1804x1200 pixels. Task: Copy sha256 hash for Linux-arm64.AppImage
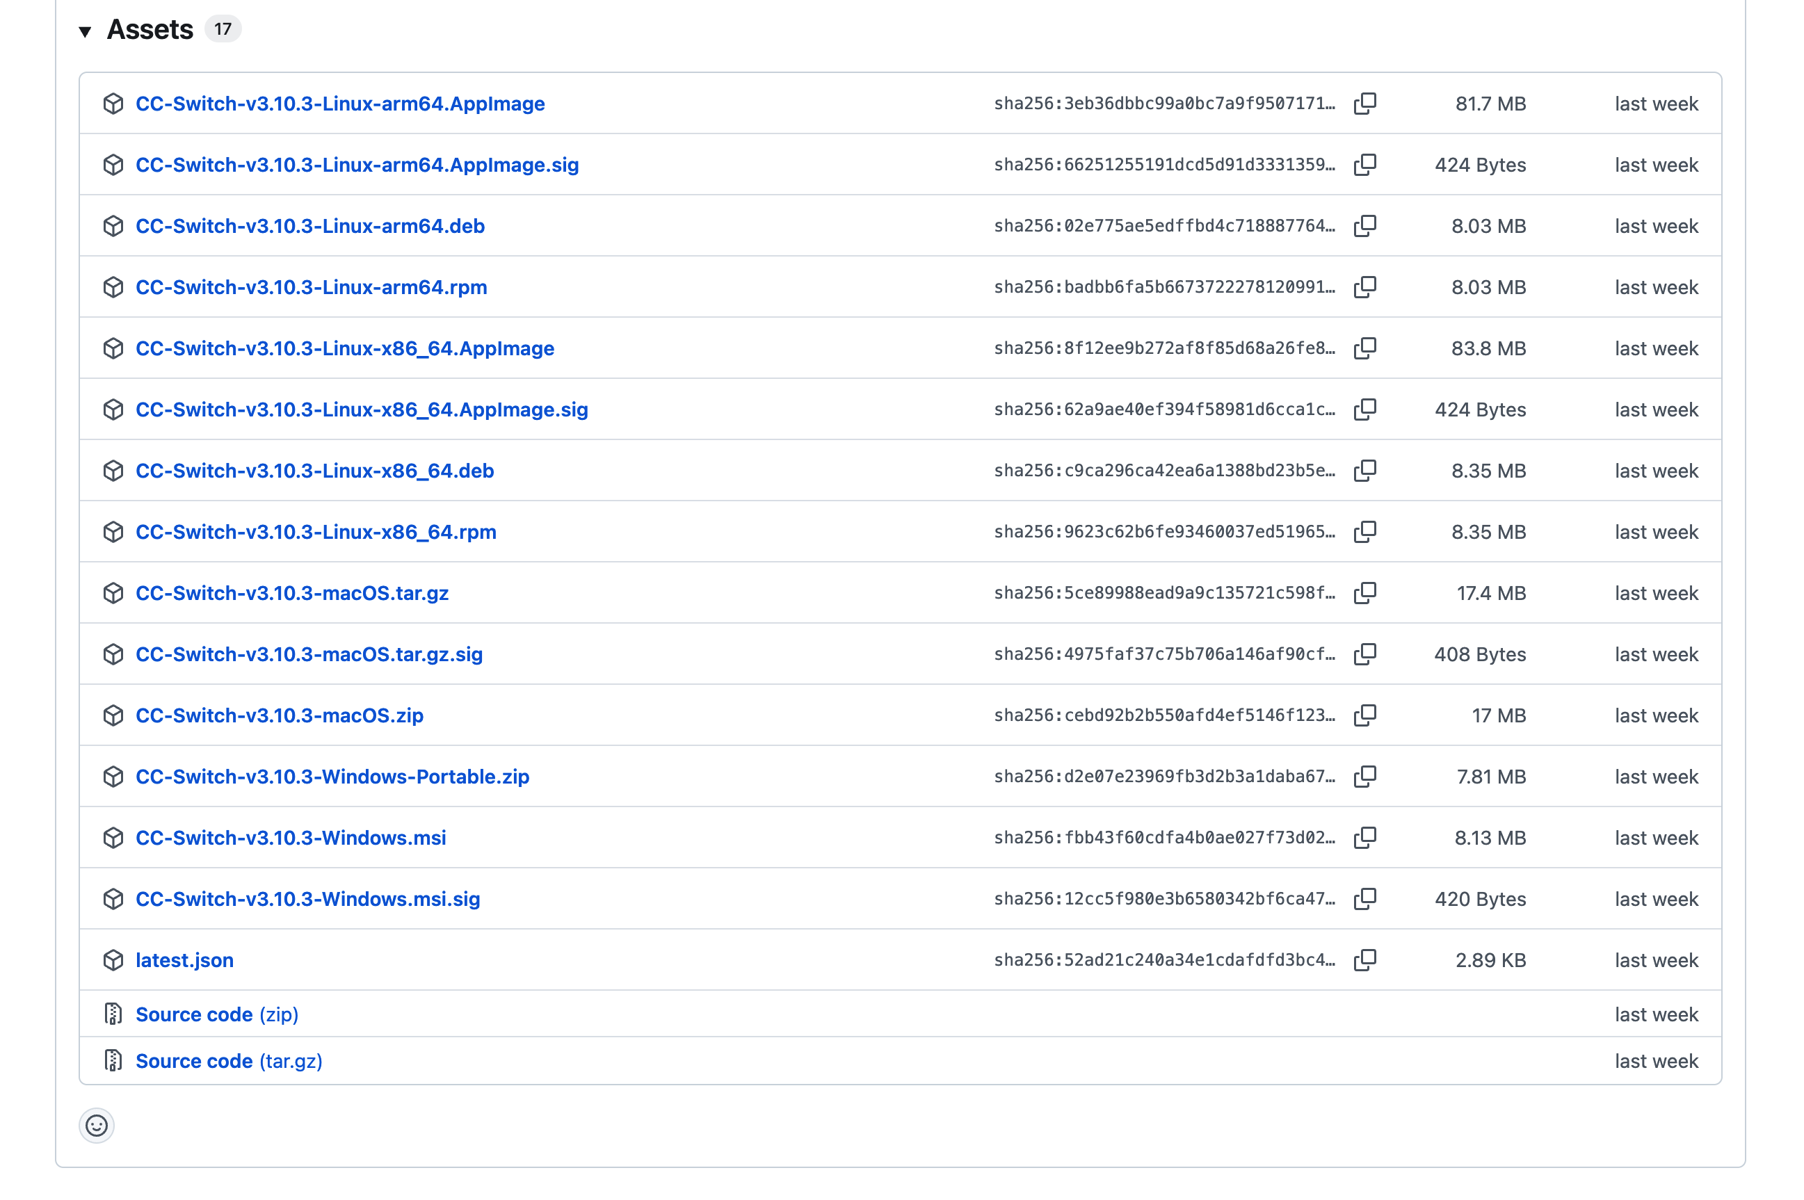[x=1364, y=104]
